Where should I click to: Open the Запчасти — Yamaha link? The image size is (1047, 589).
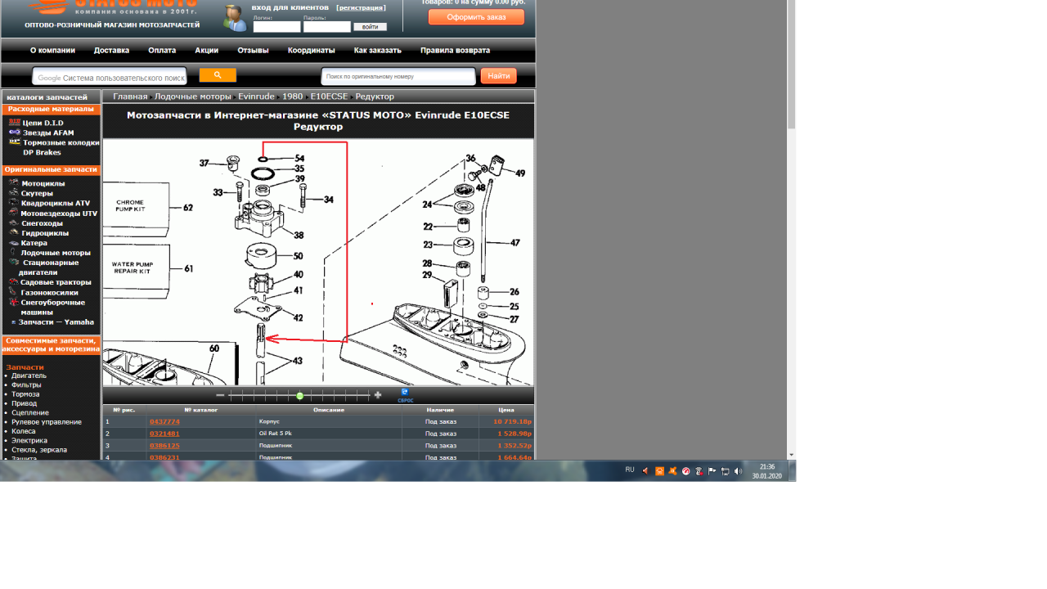[56, 321]
